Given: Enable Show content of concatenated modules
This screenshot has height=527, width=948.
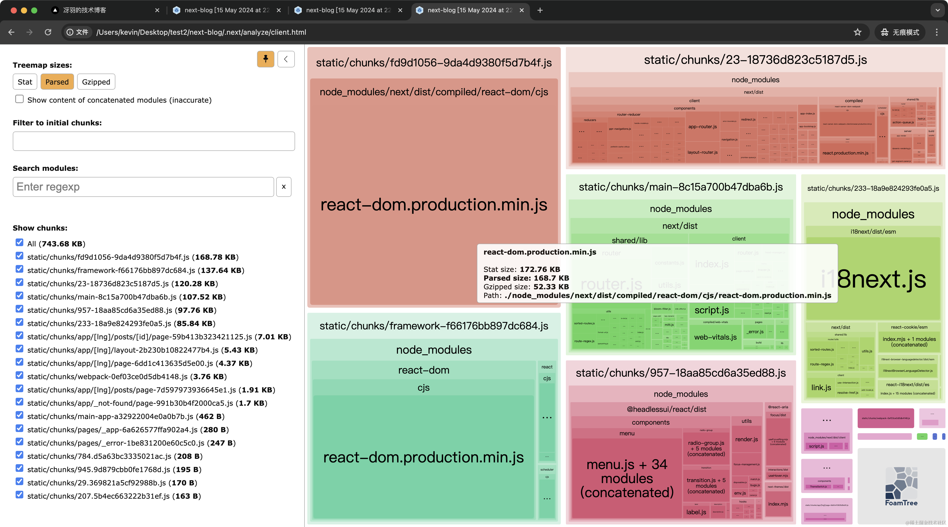Looking at the screenshot, I should tap(19, 99).
